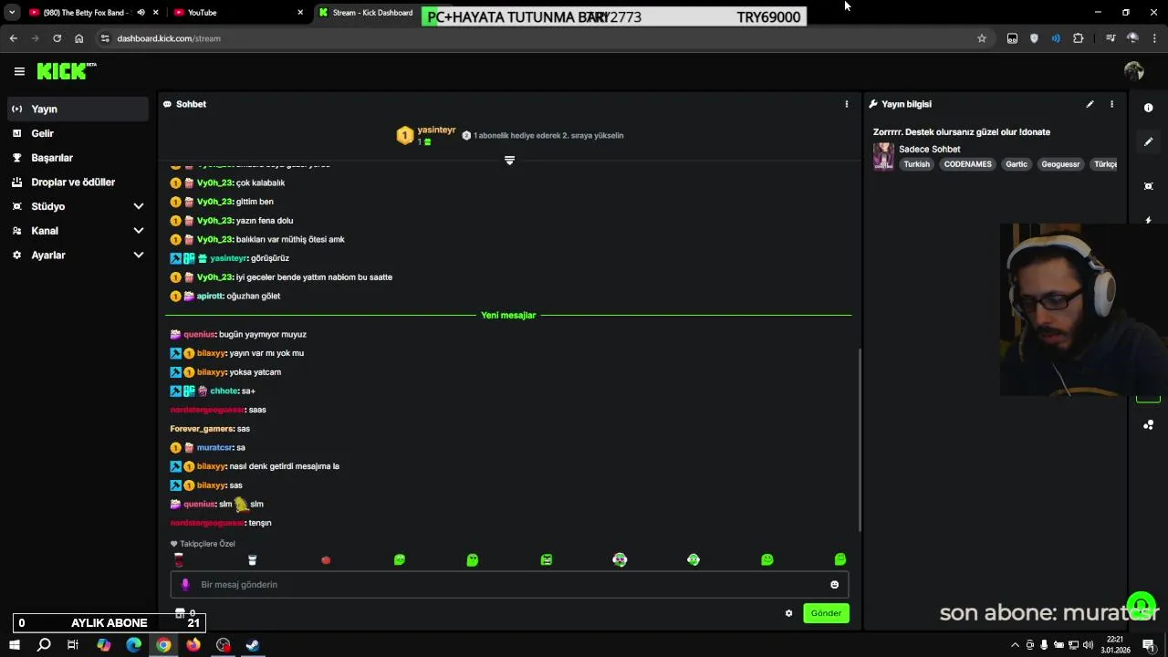Click the chat message input field

coord(509,585)
